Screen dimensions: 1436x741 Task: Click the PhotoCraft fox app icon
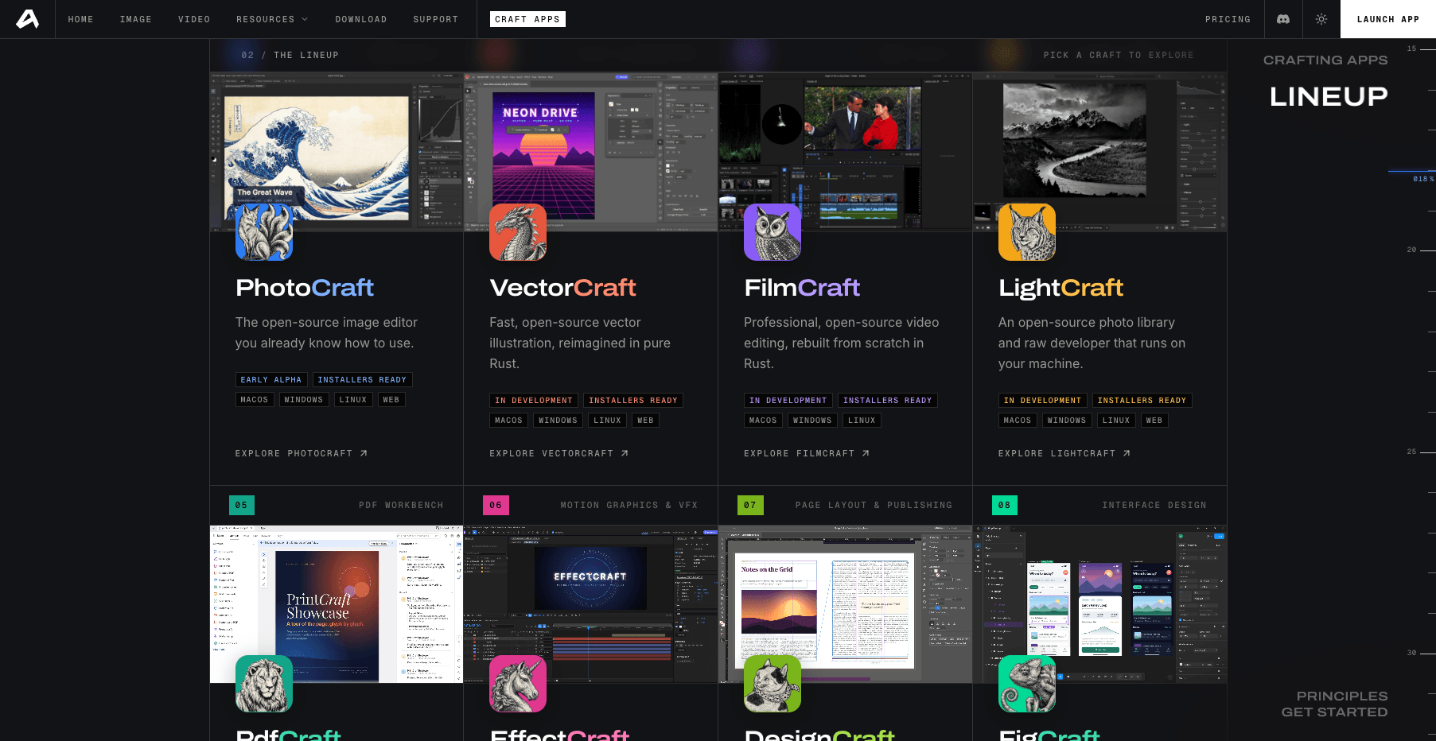tap(264, 232)
